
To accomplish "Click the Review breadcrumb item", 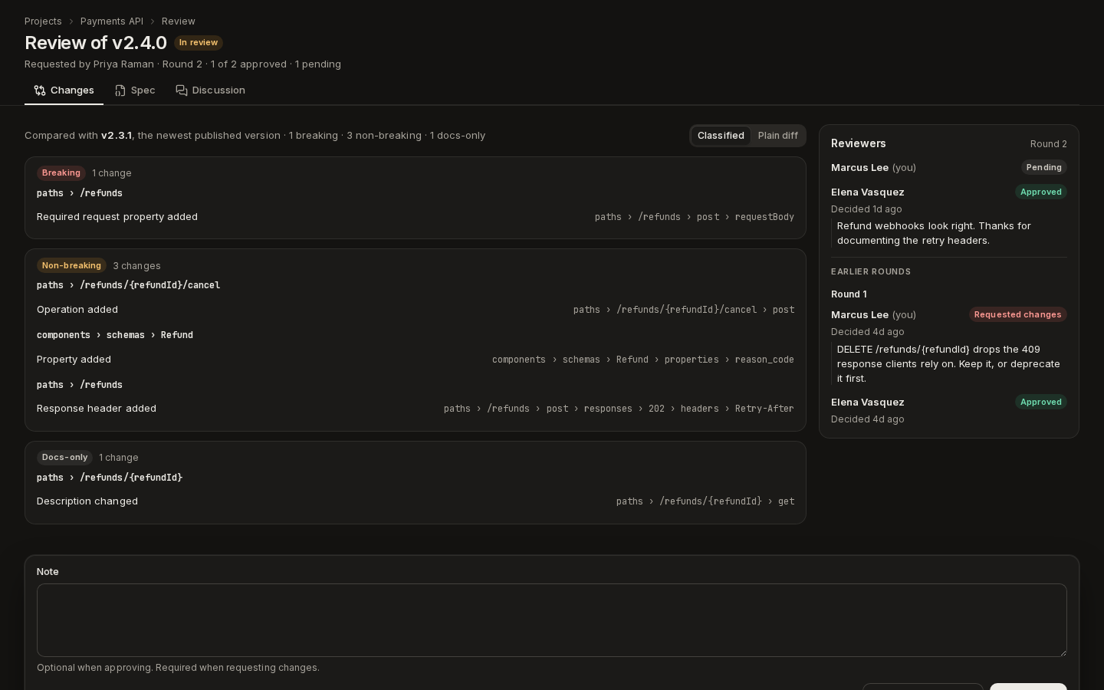I will tap(179, 21).
